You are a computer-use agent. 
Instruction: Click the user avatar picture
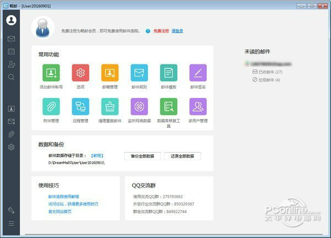[43, 28]
